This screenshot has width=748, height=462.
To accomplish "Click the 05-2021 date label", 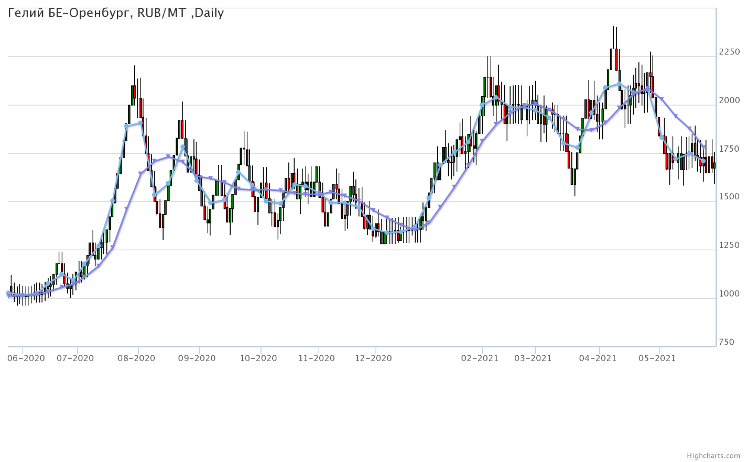I will pos(657,358).
